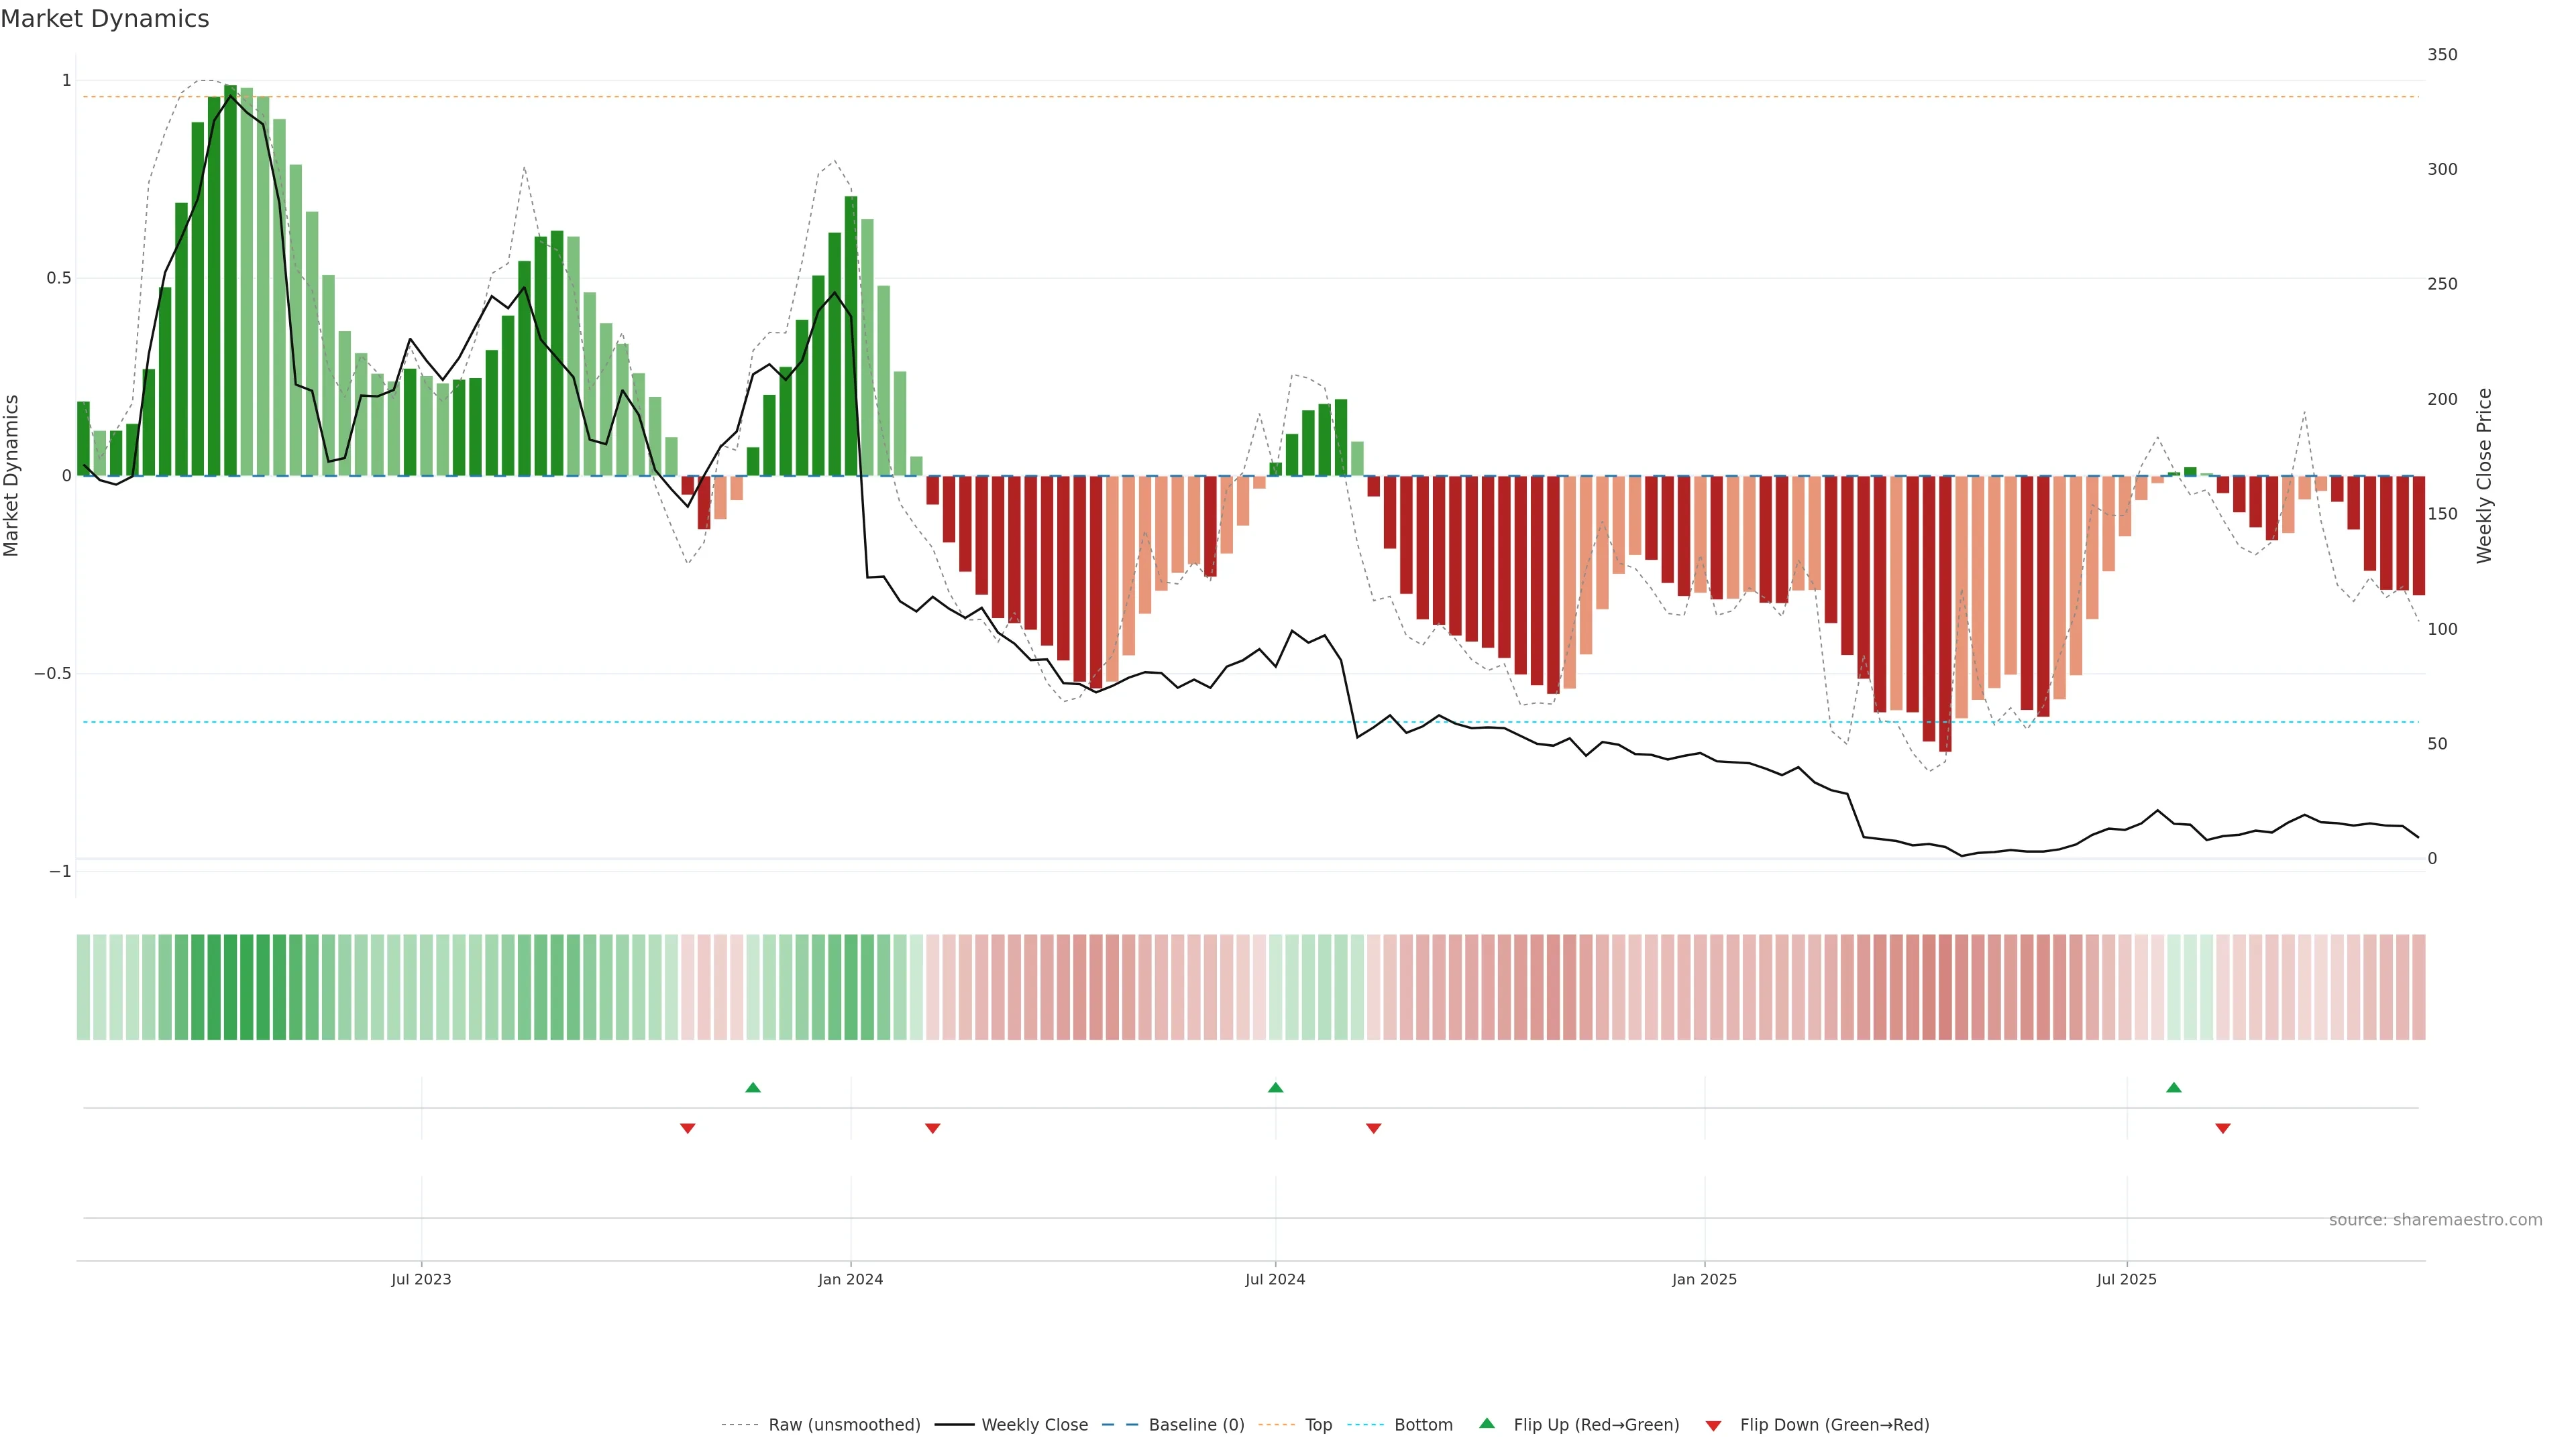The image size is (2576, 1448).
Task: Click the Flip Up legend triangle icon
Action: pos(1487,1423)
